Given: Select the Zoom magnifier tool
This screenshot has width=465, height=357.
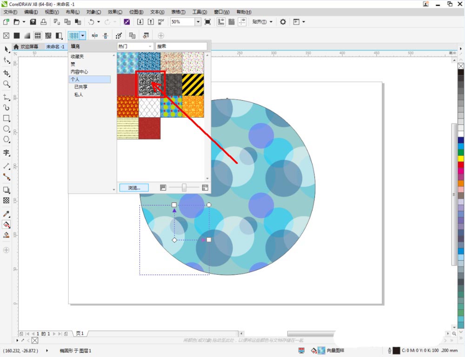Looking at the screenshot, I should pyautogui.click(x=6, y=84).
